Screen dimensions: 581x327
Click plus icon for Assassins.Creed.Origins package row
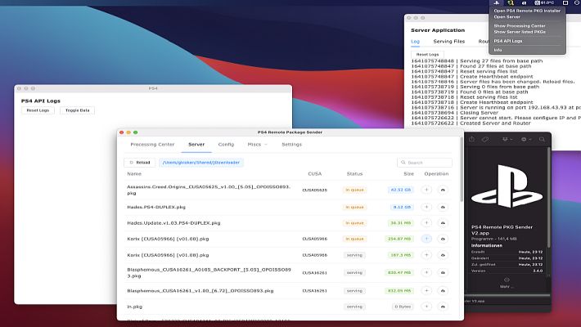point(426,190)
